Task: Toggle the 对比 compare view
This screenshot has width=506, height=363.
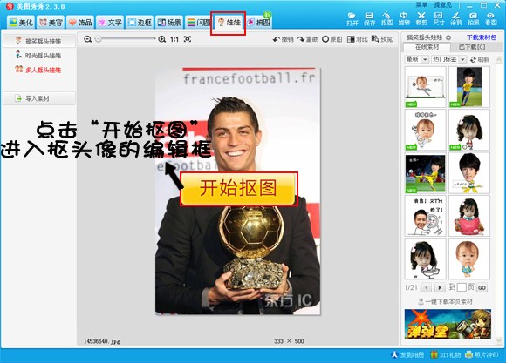Action: (x=357, y=39)
